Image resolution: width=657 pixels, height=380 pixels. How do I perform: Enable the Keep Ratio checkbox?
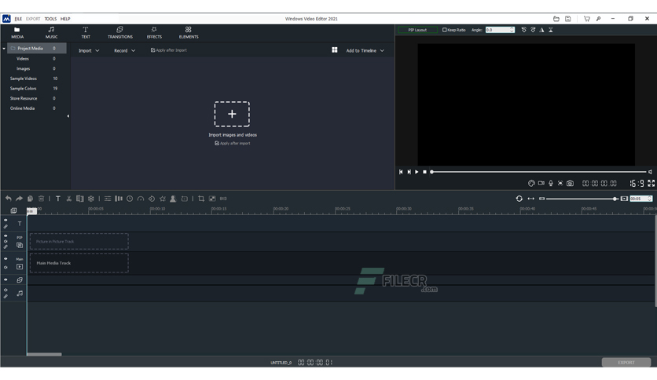point(445,30)
